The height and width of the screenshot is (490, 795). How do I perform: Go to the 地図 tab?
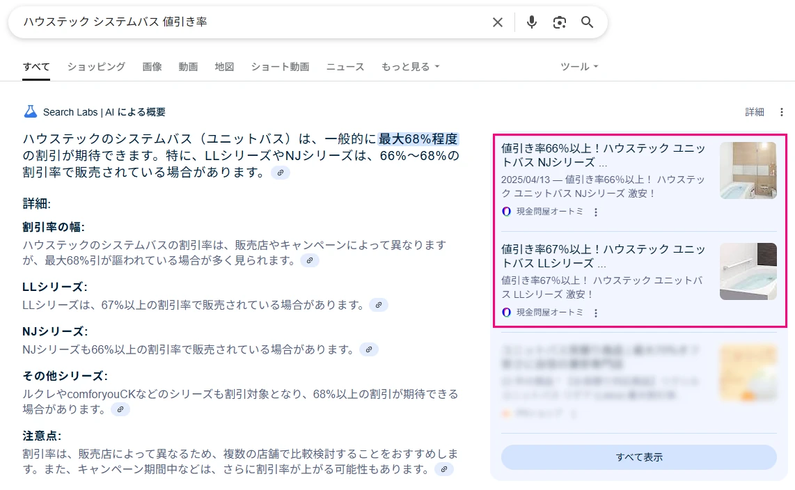click(224, 66)
